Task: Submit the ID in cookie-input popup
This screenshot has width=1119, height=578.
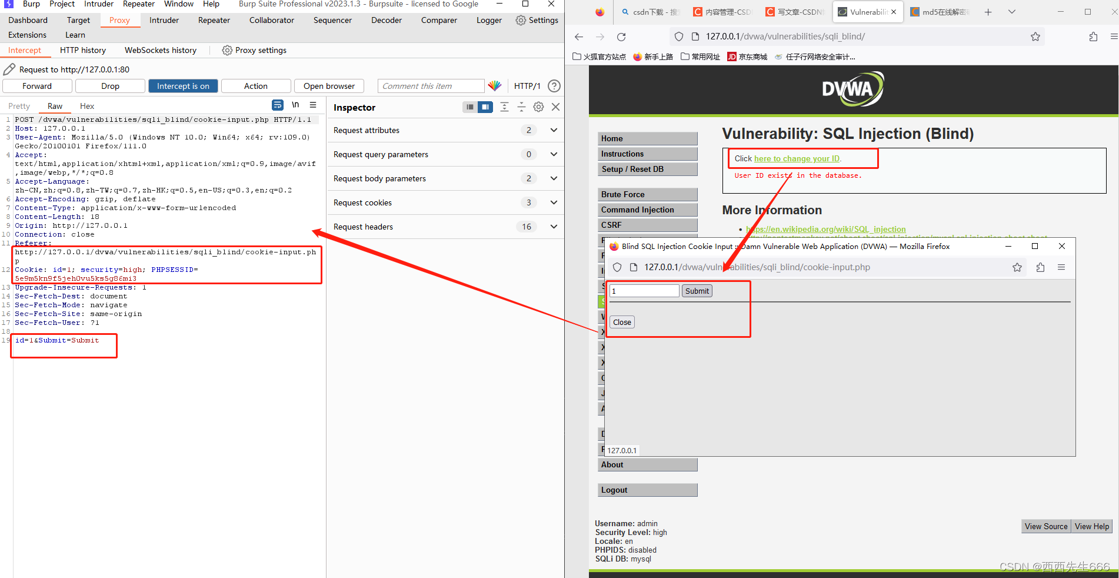Action: click(697, 291)
